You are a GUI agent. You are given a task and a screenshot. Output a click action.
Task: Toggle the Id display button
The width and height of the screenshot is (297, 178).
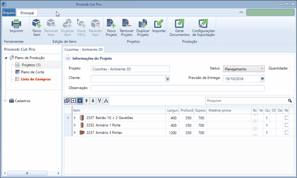(80, 101)
